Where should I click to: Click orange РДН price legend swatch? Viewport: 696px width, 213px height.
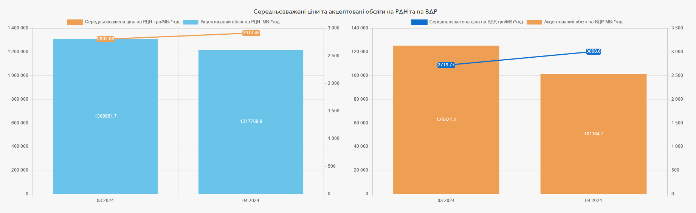pos(75,22)
